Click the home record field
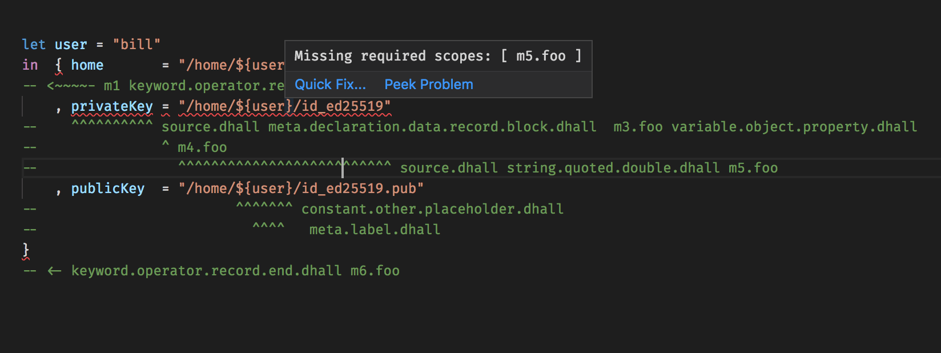The image size is (941, 353). coord(87,65)
